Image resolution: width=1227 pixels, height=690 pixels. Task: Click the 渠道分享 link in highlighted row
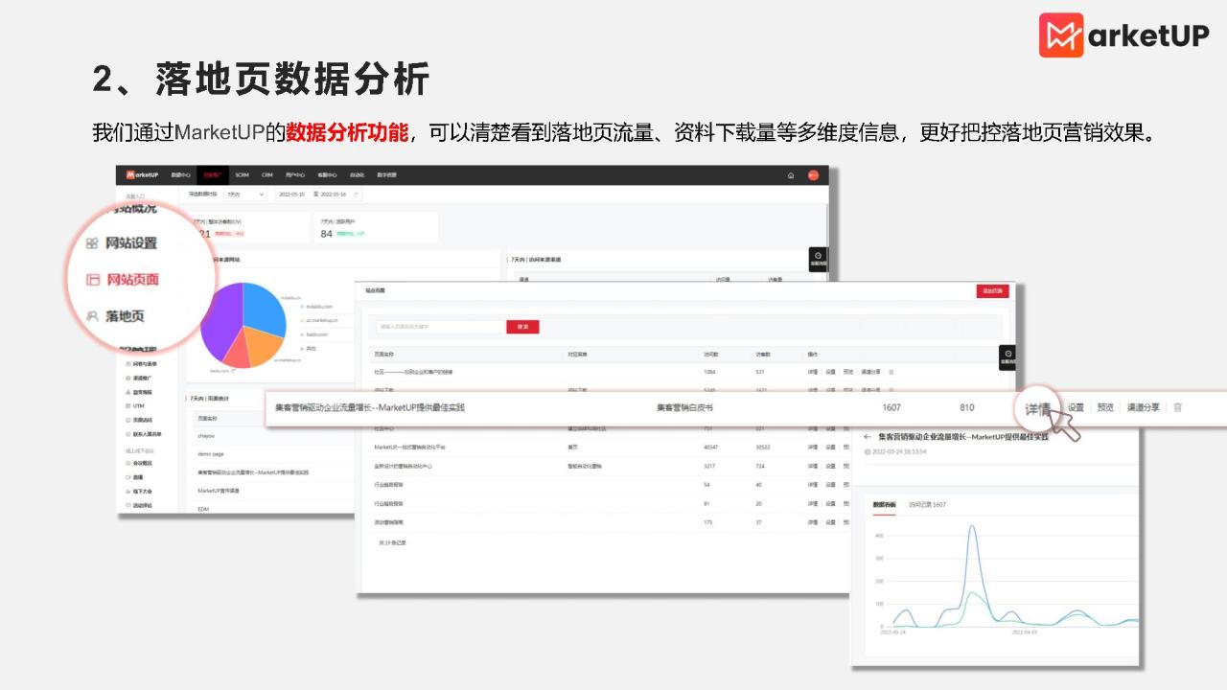pyautogui.click(x=1143, y=407)
